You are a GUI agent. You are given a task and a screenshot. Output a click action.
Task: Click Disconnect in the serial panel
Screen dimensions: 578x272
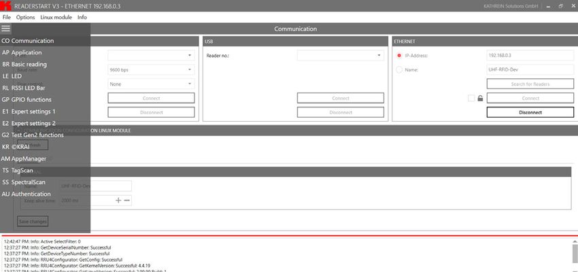[x=151, y=112]
